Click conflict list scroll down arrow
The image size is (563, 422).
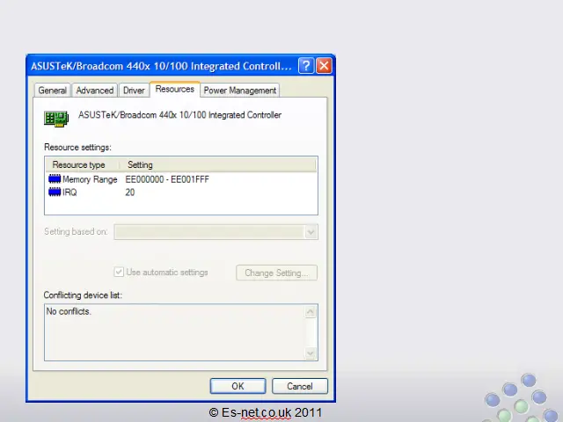(x=311, y=353)
